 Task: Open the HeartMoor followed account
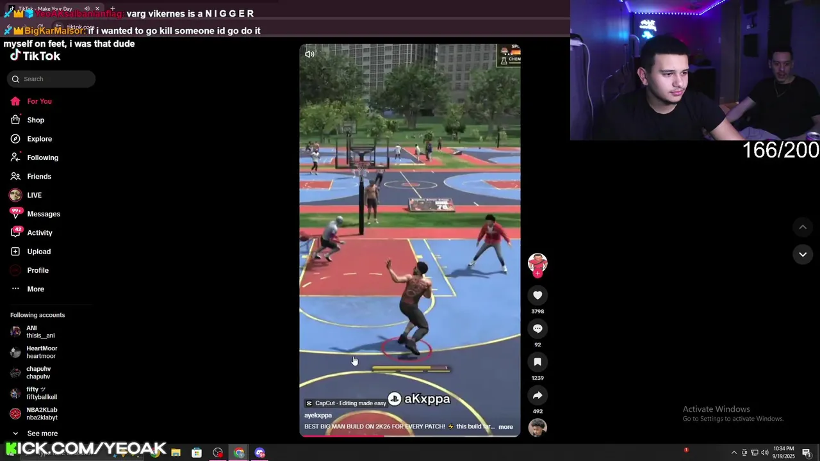34,352
